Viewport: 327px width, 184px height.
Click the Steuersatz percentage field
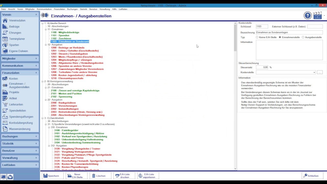point(262,67)
